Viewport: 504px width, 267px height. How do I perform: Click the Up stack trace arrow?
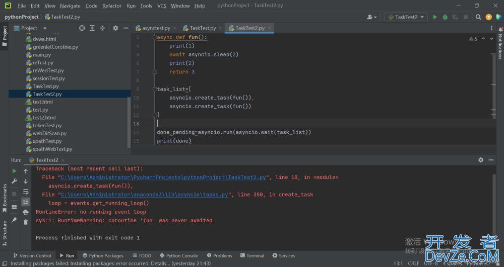pos(26,171)
